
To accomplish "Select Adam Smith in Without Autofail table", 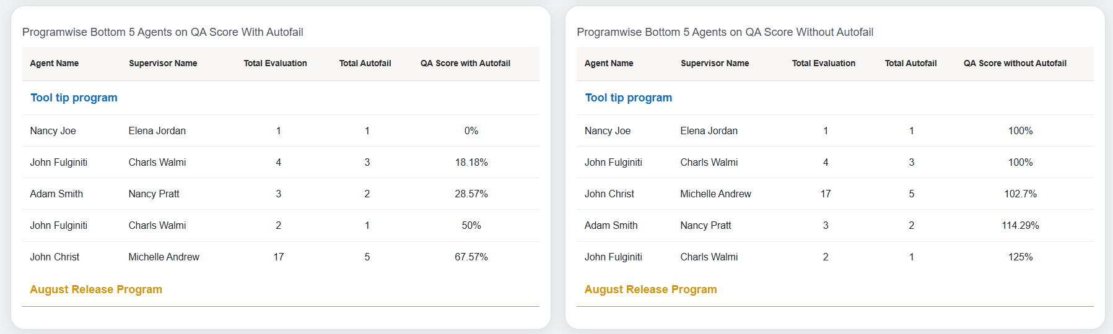I will click(x=611, y=226).
